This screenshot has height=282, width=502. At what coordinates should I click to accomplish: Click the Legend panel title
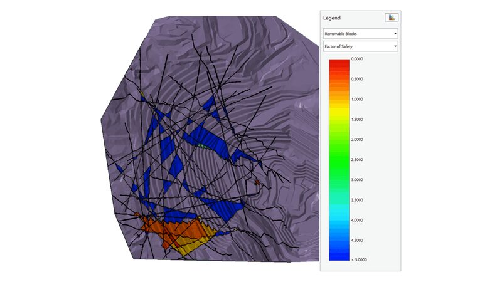pyautogui.click(x=332, y=18)
